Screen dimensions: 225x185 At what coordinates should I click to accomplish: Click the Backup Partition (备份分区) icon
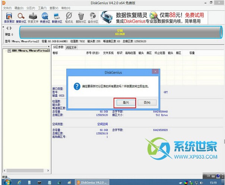[x=93, y=18]
